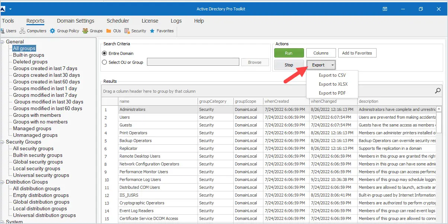Collapse the Security Groups tree node

pos(3,142)
